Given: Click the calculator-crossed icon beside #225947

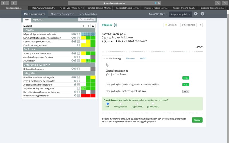Looking at the screenshot, I should (116, 25).
